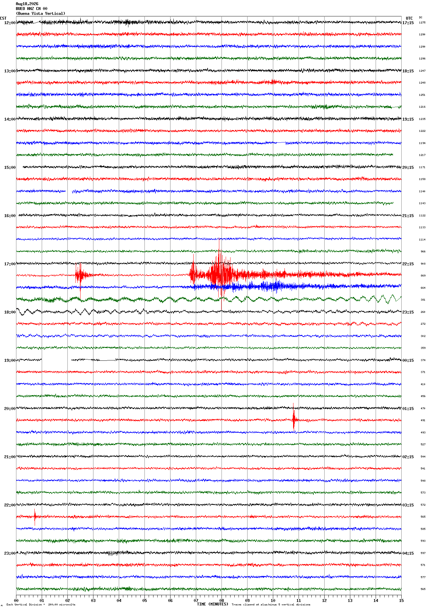Click the 23:15 UTC time label
The image size is (427, 609).
[x=408, y=312]
